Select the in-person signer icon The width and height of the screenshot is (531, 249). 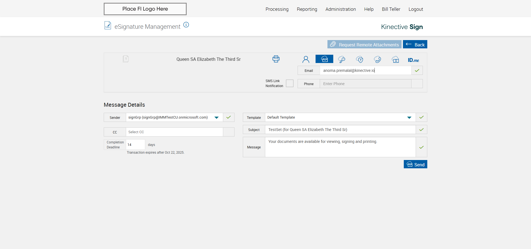[306, 59]
